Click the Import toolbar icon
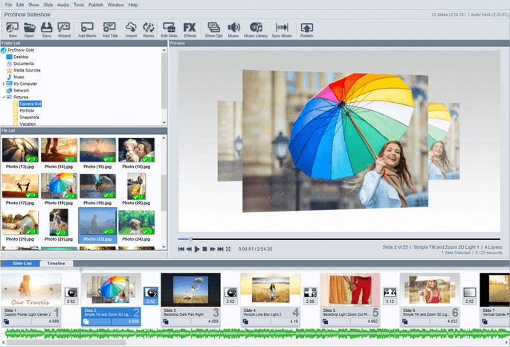 point(131,30)
